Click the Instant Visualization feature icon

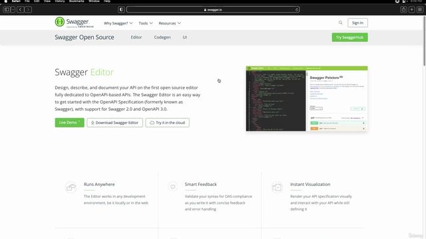pos(277,187)
